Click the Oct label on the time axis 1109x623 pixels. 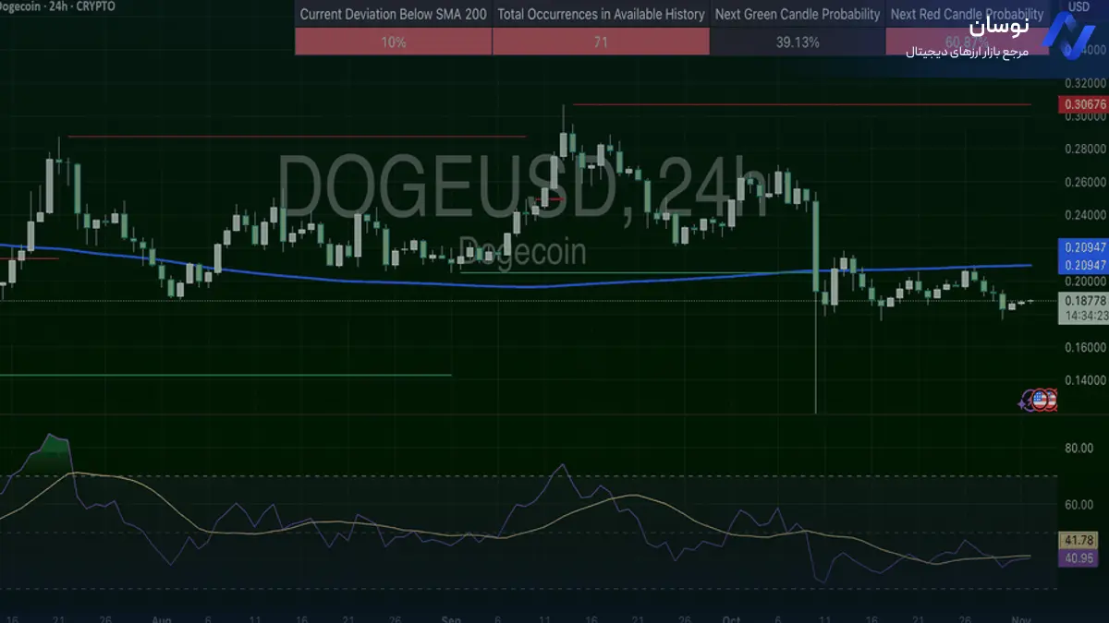[x=732, y=617]
